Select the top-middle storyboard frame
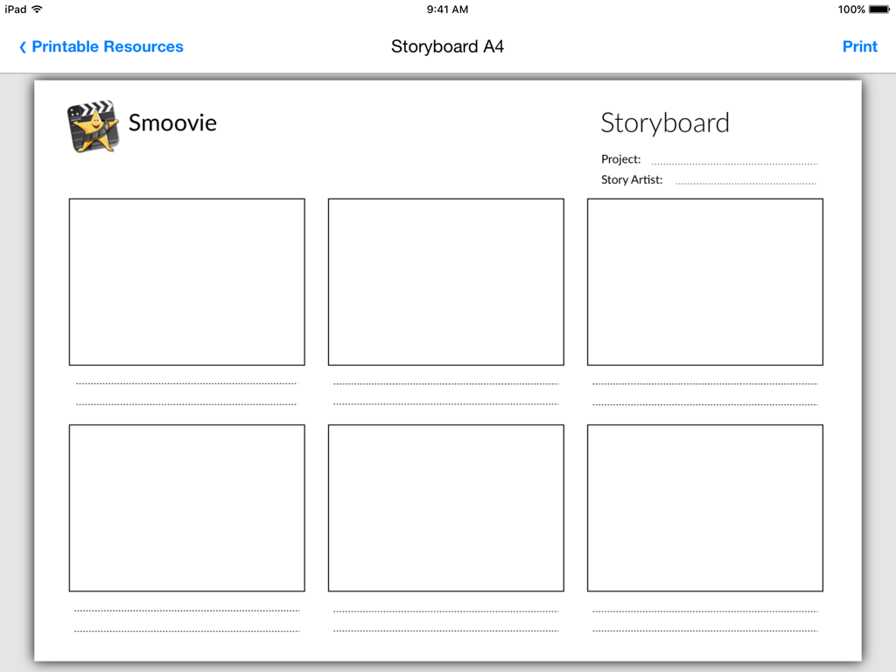This screenshot has height=672, width=896. (445, 282)
